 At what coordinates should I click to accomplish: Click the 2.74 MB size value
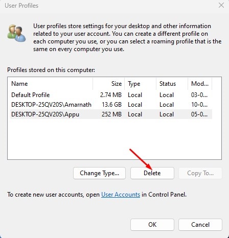pos(111,95)
